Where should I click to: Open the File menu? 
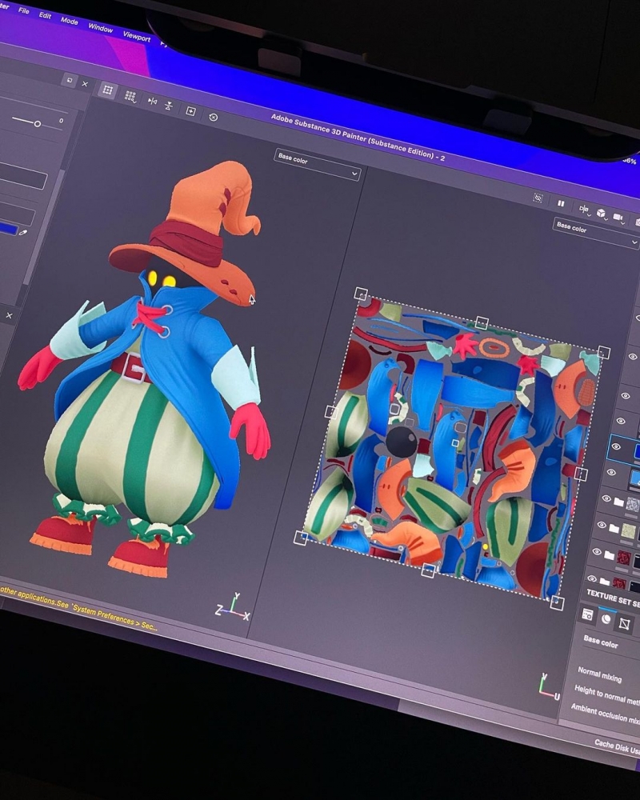click(23, 10)
